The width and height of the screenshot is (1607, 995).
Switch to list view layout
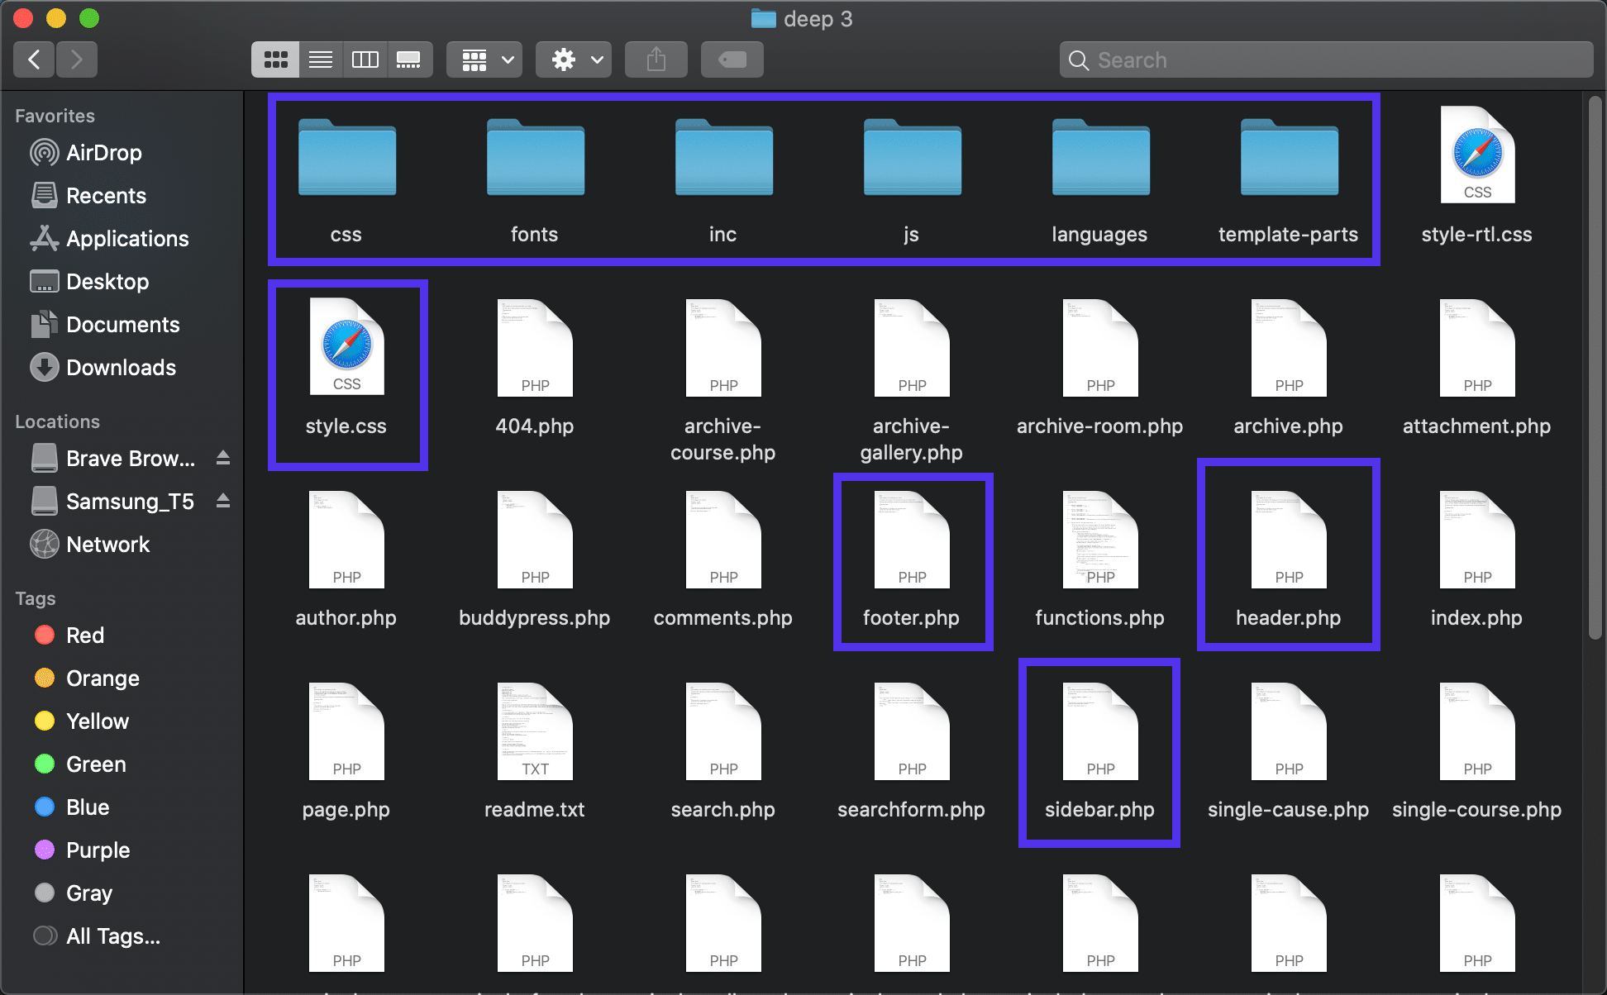pos(320,57)
